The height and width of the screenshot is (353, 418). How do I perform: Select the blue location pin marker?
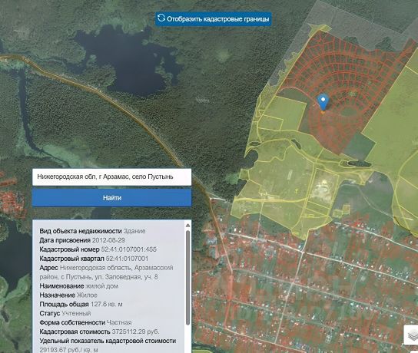[323, 103]
